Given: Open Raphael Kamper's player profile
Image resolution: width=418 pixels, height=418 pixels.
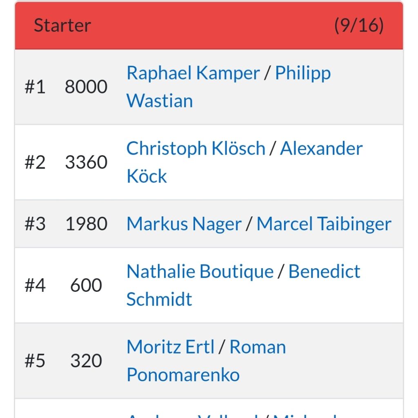Looking at the screenshot, I should 193,73.
